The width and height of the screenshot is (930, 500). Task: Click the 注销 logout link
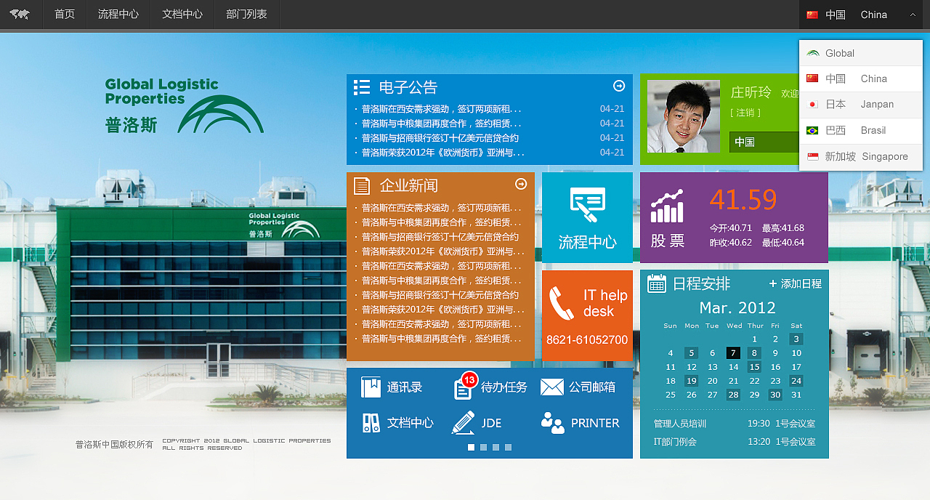tap(745, 113)
